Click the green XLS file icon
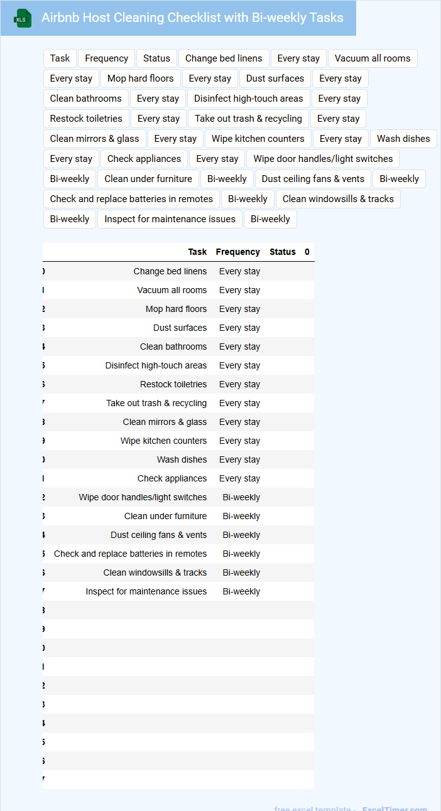The image size is (441, 811). (x=23, y=18)
